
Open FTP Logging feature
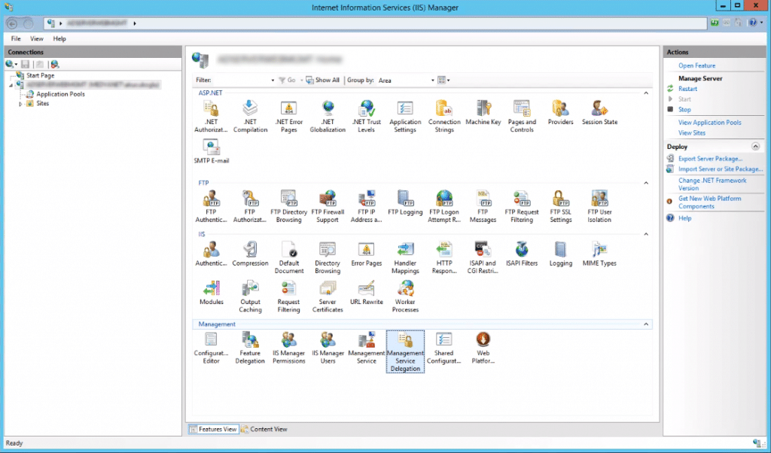405,202
